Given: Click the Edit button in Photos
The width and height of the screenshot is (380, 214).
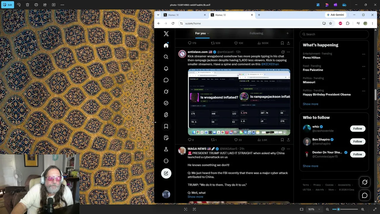Looking at the screenshot, I should pyautogui.click(x=7, y=5).
